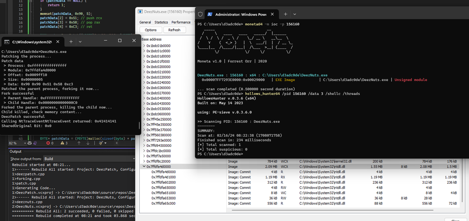Go to next issue with the down arrow

(89, 143)
